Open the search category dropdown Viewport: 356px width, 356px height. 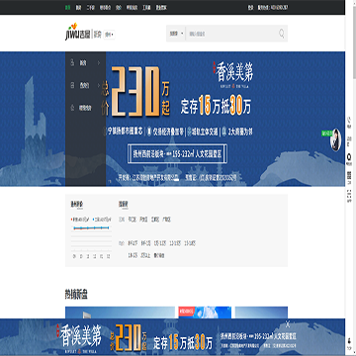click(176, 34)
